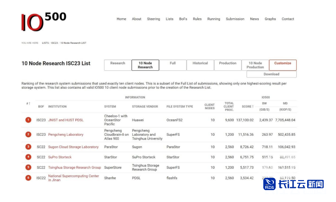Click the 9,600 client proc cell
336x202 pixels.
click(229, 120)
